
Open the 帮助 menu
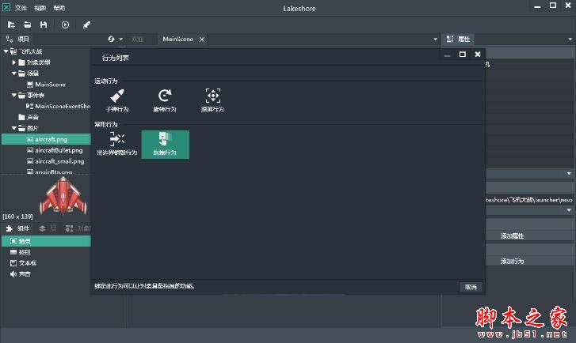point(59,8)
